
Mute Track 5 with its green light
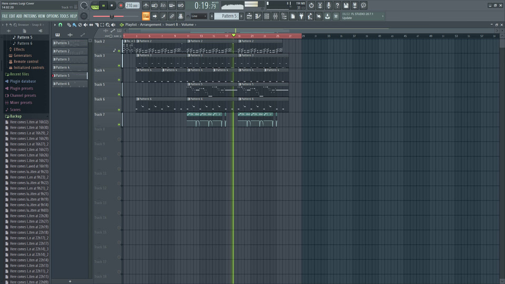[x=119, y=95]
